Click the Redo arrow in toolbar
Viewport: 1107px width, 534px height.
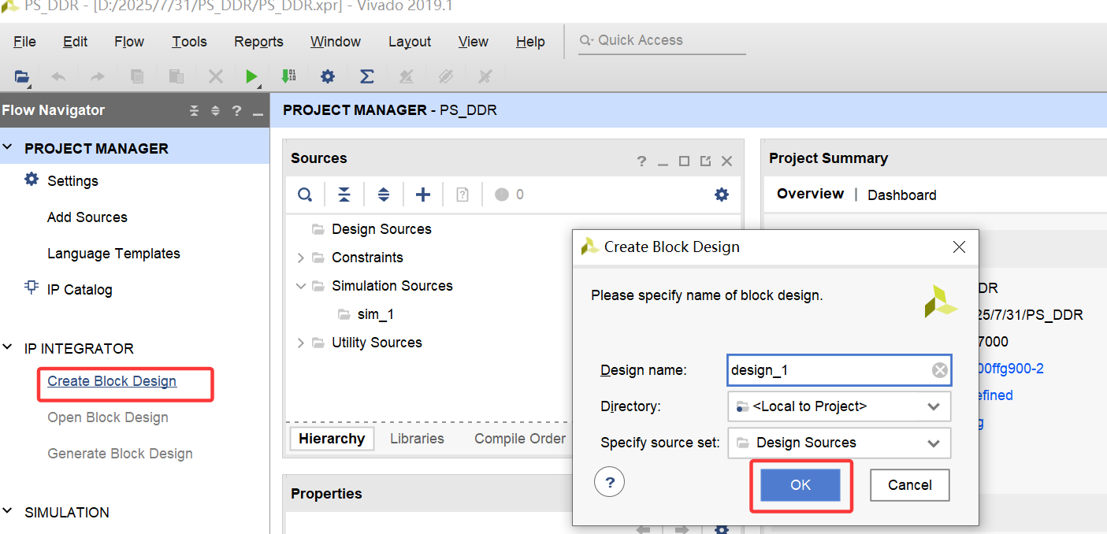(98, 76)
